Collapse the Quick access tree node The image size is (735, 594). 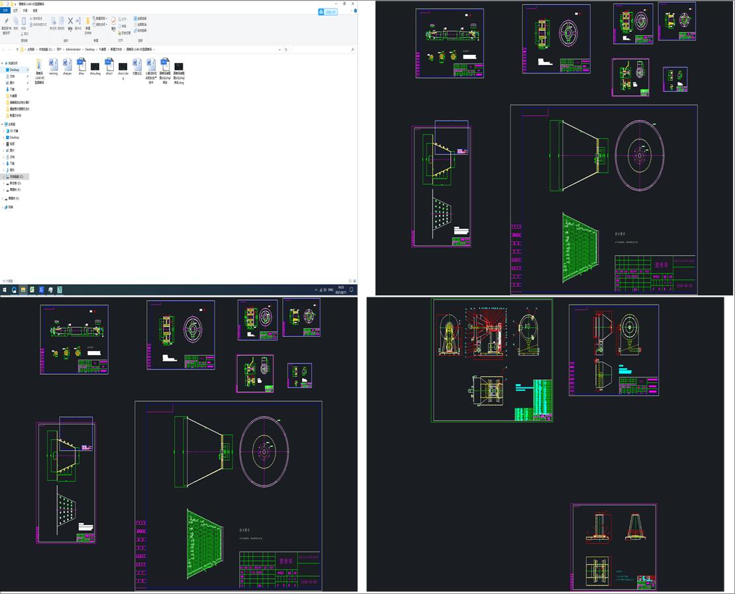[x=2, y=63]
